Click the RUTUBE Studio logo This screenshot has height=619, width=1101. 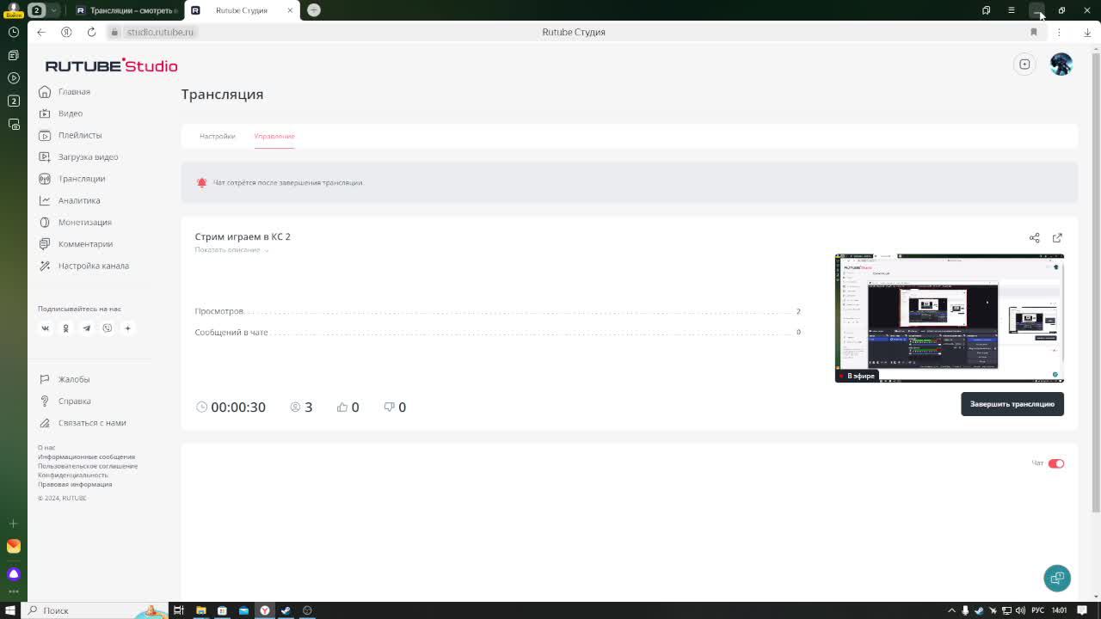pyautogui.click(x=111, y=66)
